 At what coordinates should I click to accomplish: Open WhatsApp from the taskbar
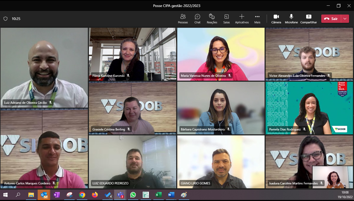[133, 195]
